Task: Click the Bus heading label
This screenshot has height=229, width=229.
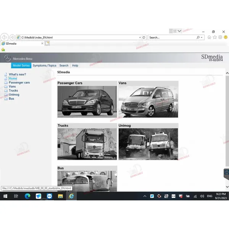Action: pyautogui.click(x=60, y=168)
